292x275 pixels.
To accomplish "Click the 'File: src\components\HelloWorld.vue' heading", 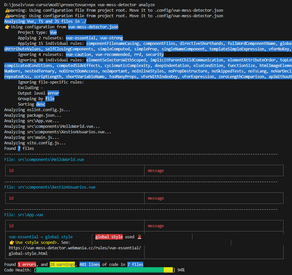I will point(44,159).
